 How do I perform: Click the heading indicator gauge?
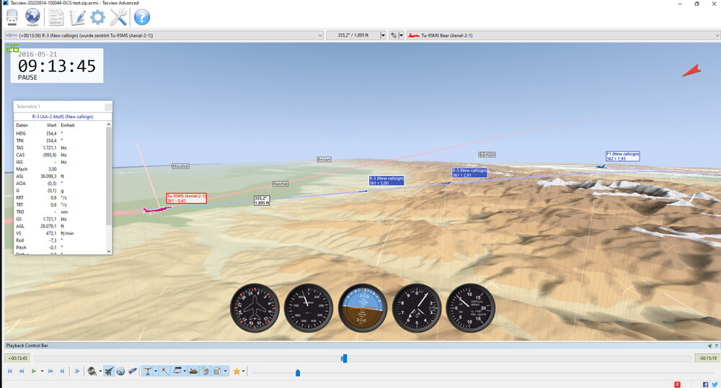click(255, 307)
